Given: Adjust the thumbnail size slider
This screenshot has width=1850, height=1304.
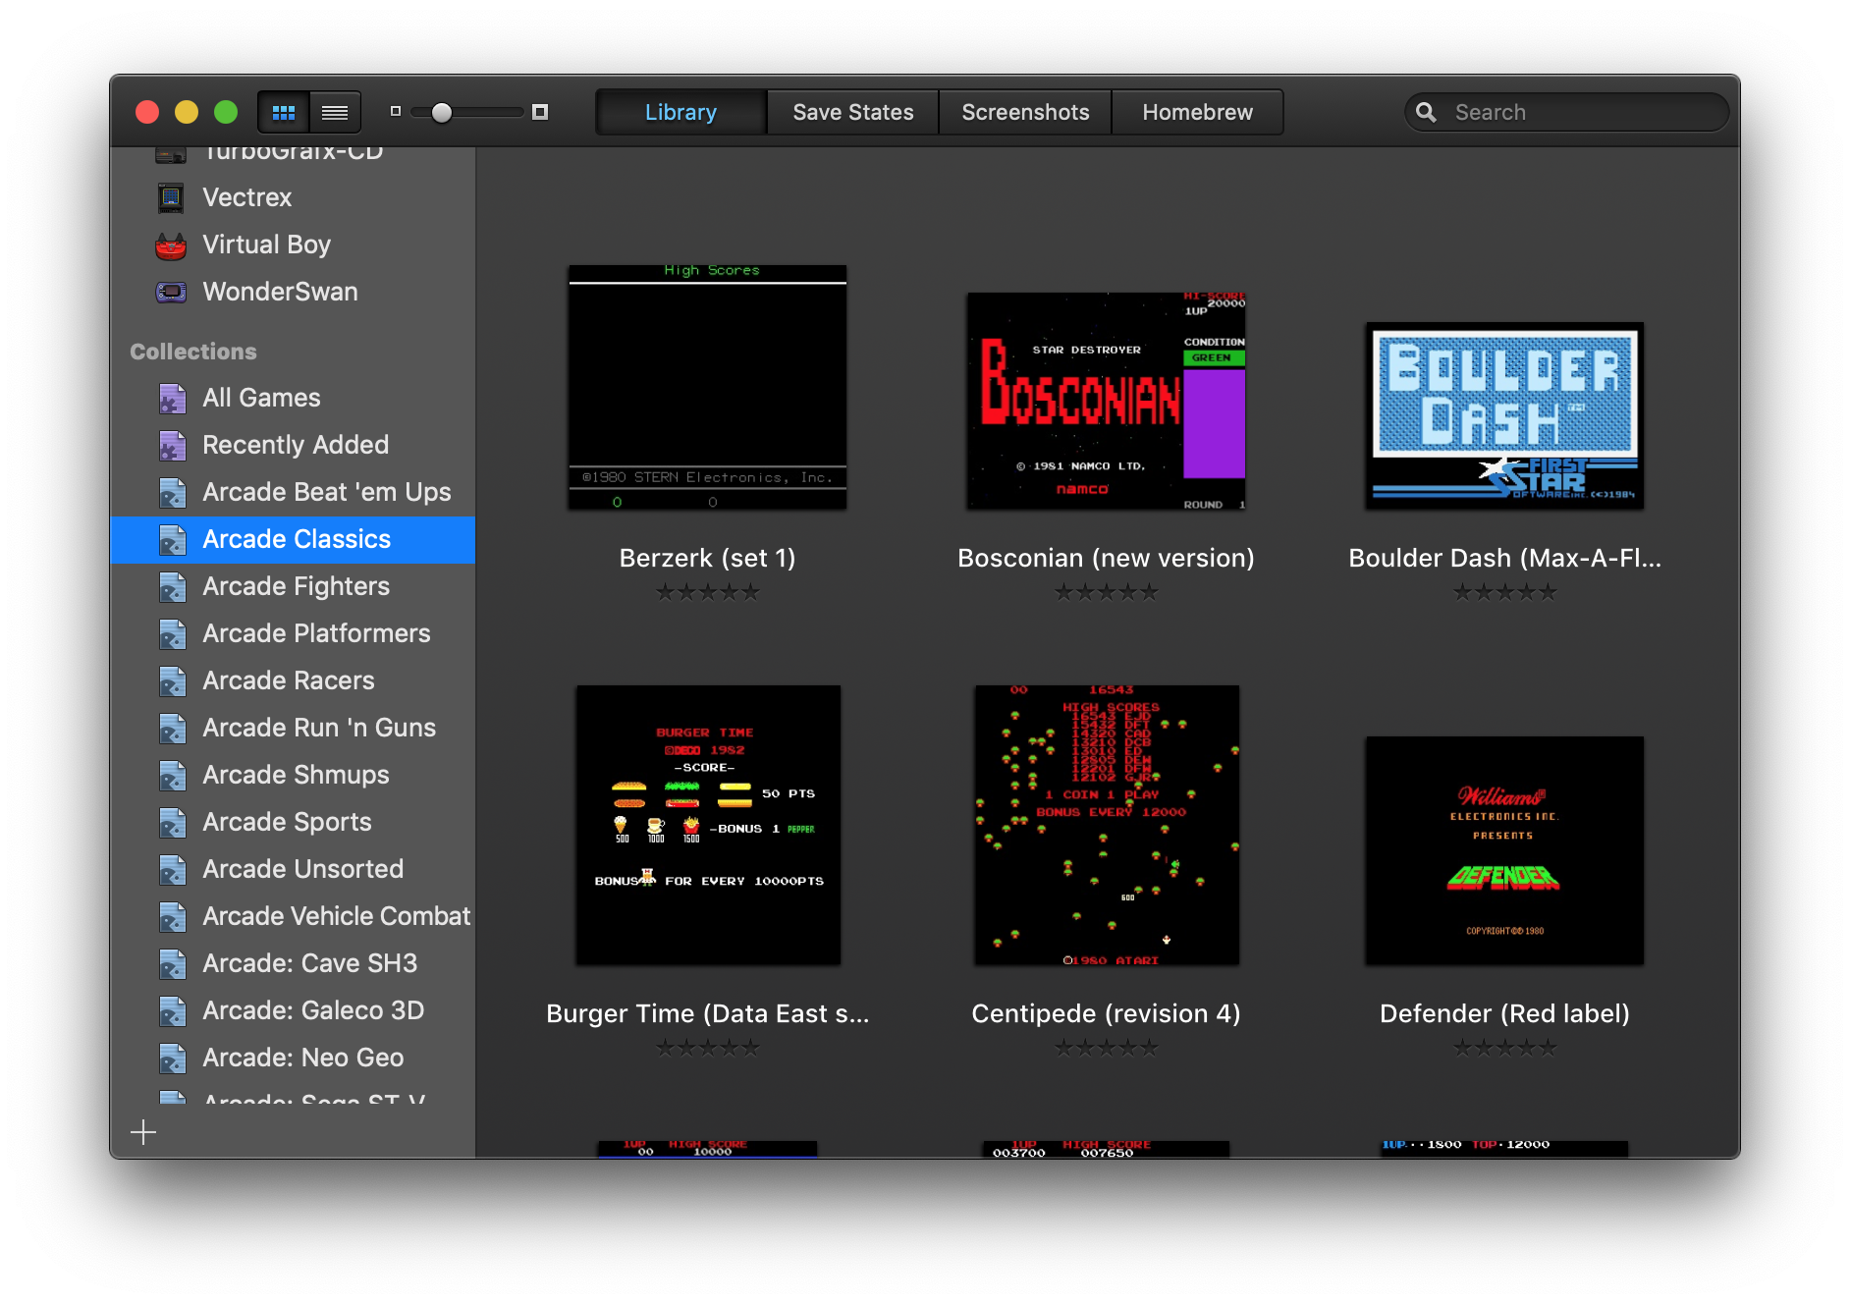Looking at the screenshot, I should pos(443,112).
